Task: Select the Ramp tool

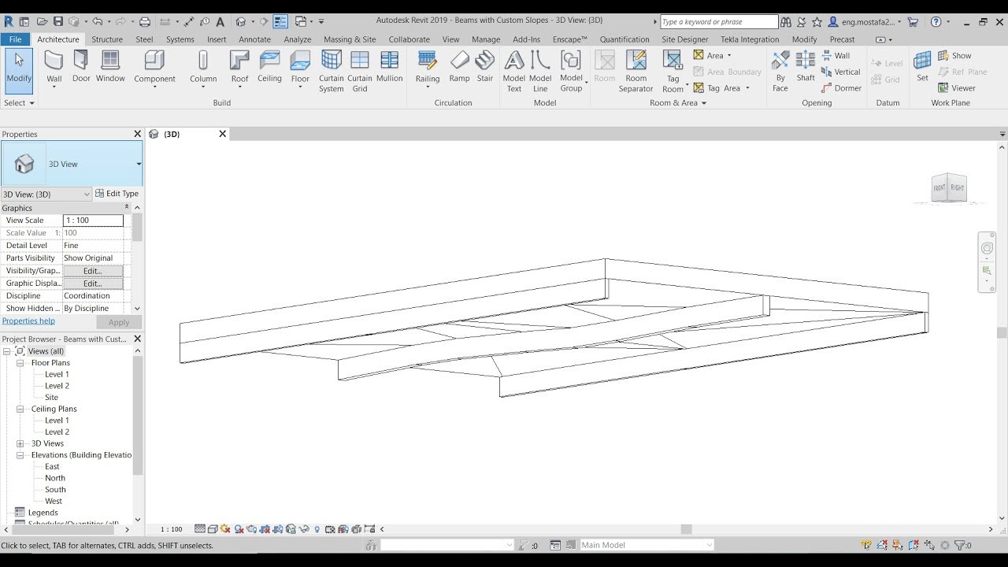Action: pyautogui.click(x=459, y=66)
